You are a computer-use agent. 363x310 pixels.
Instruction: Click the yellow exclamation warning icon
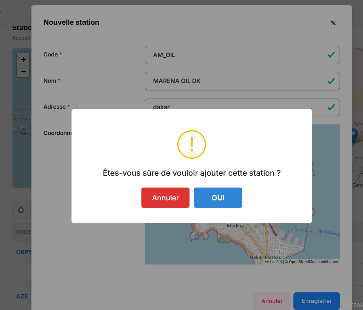click(x=191, y=145)
